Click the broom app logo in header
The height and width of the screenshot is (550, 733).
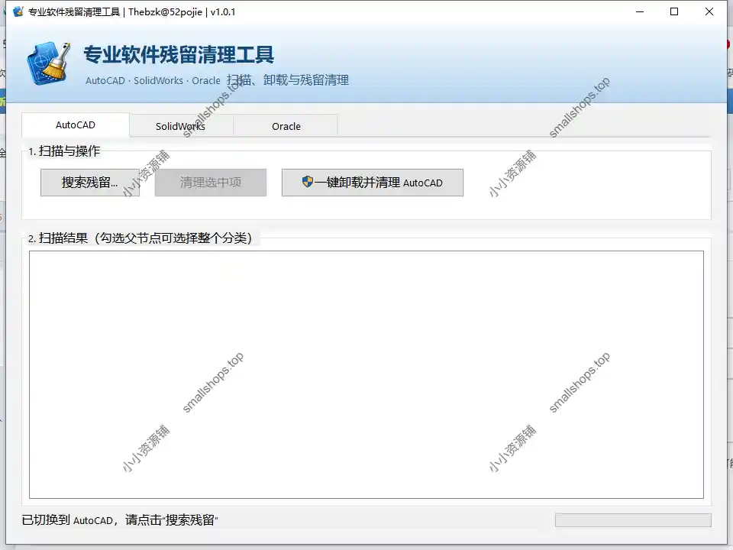coord(49,63)
